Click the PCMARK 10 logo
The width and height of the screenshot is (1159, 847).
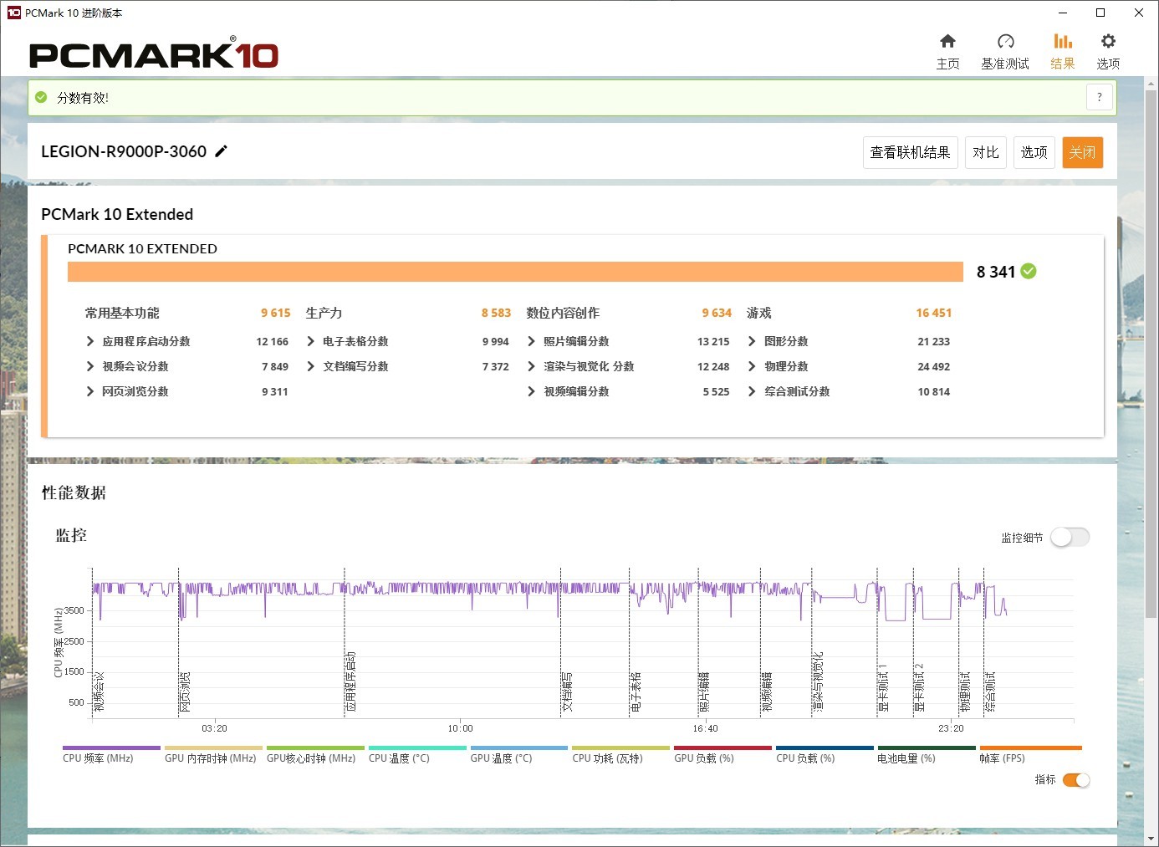pos(154,54)
